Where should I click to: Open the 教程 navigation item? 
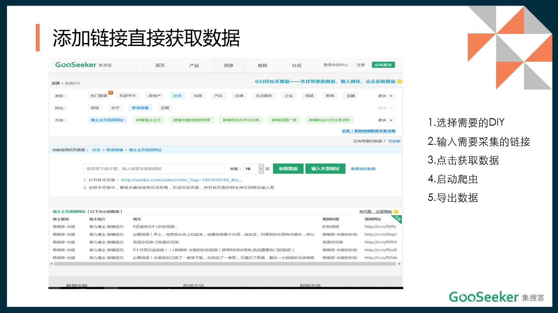[262, 65]
